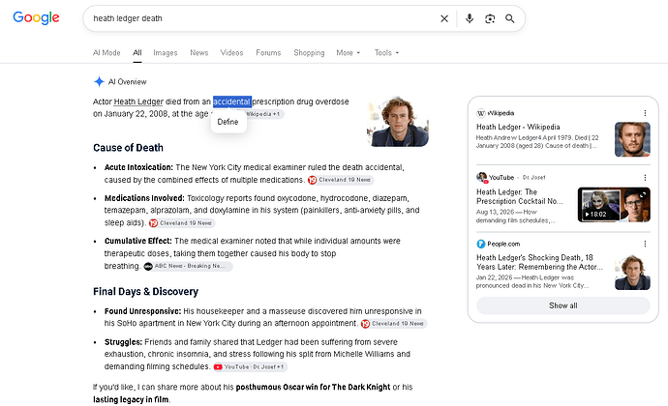
Task: Open the People.com article thumbnail
Action: (632, 273)
